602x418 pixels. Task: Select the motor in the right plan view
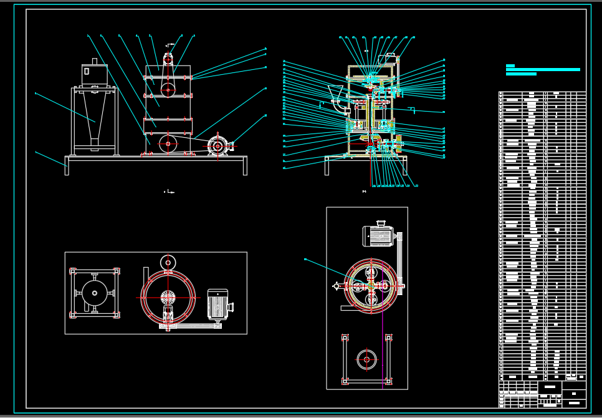(378, 235)
